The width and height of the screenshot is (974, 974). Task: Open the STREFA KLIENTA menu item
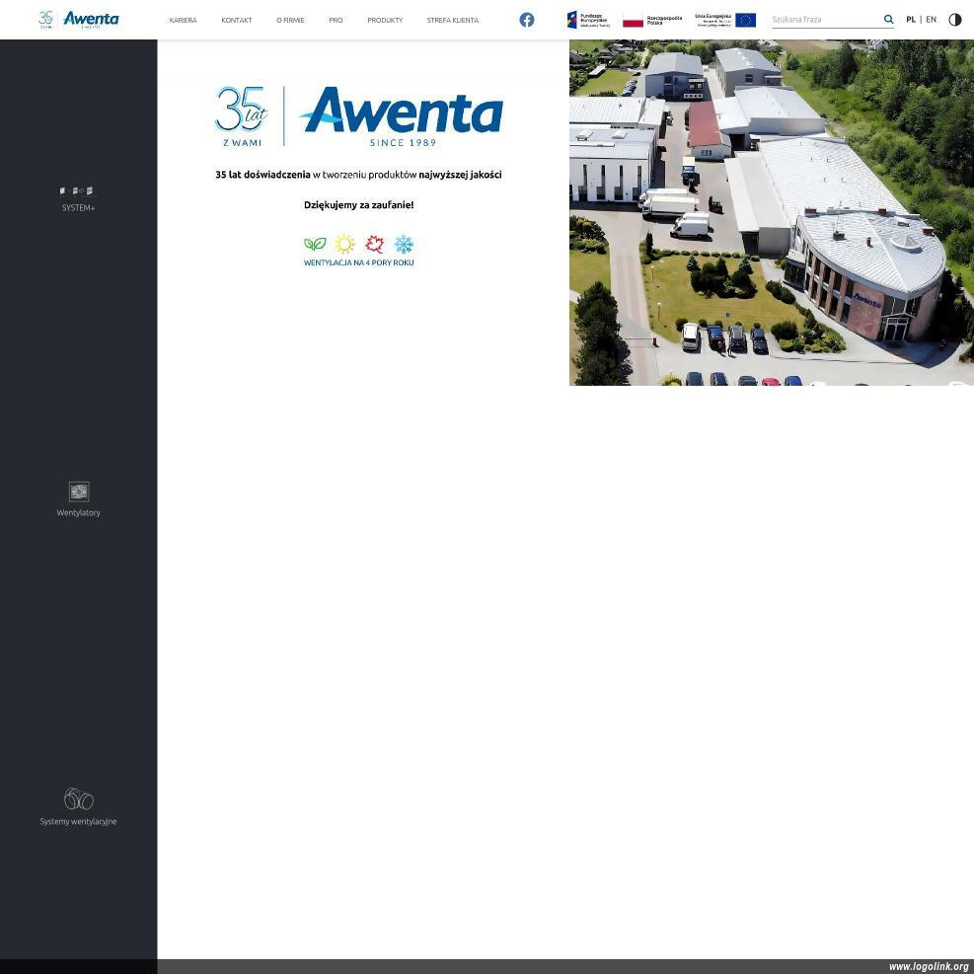pyautogui.click(x=452, y=20)
